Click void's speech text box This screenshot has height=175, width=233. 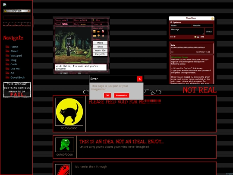pyautogui.click(x=81, y=67)
